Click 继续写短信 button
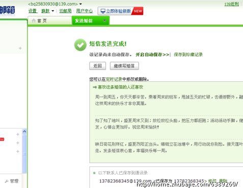The image size is (243, 188). (x=124, y=66)
